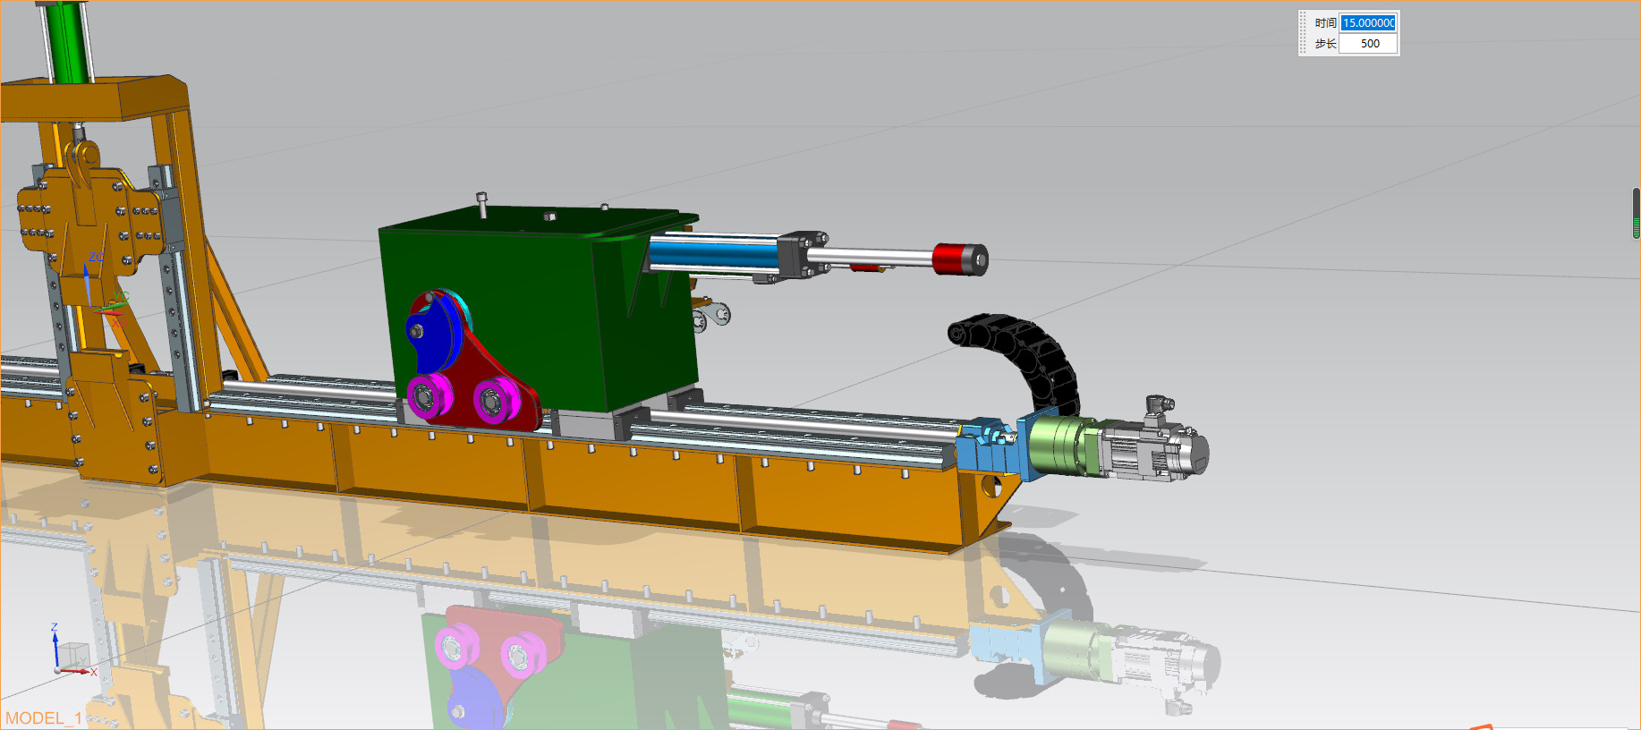Select the right magenta roller wheel
The image size is (1641, 730).
pyautogui.click(x=496, y=399)
